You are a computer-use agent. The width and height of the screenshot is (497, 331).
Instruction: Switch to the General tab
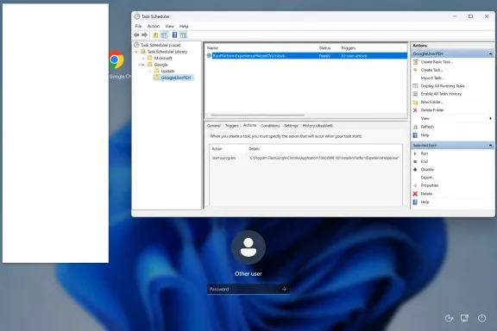[x=214, y=126]
